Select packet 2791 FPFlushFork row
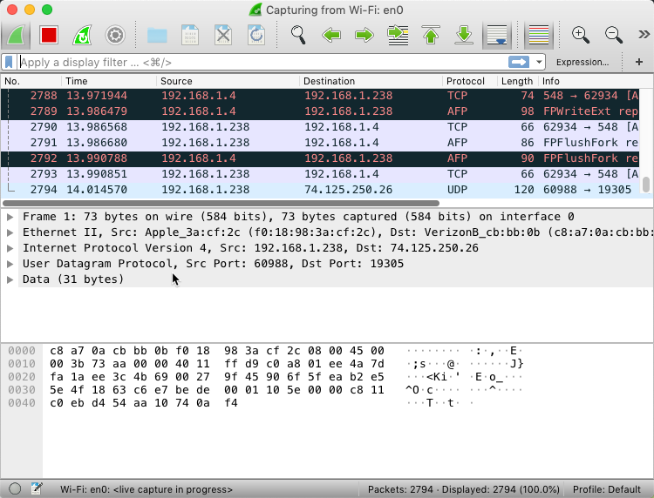This screenshot has height=498, width=654. 320,143
